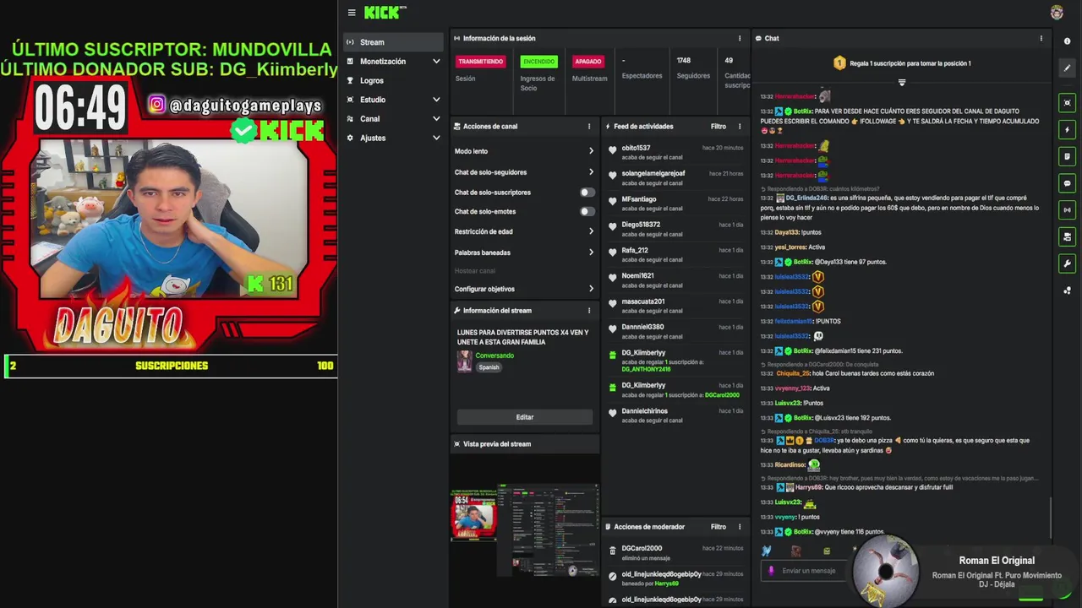Image resolution: width=1082 pixels, height=608 pixels.
Task: Click the lightning bolt icon in right sidebar
Action: click(1067, 130)
